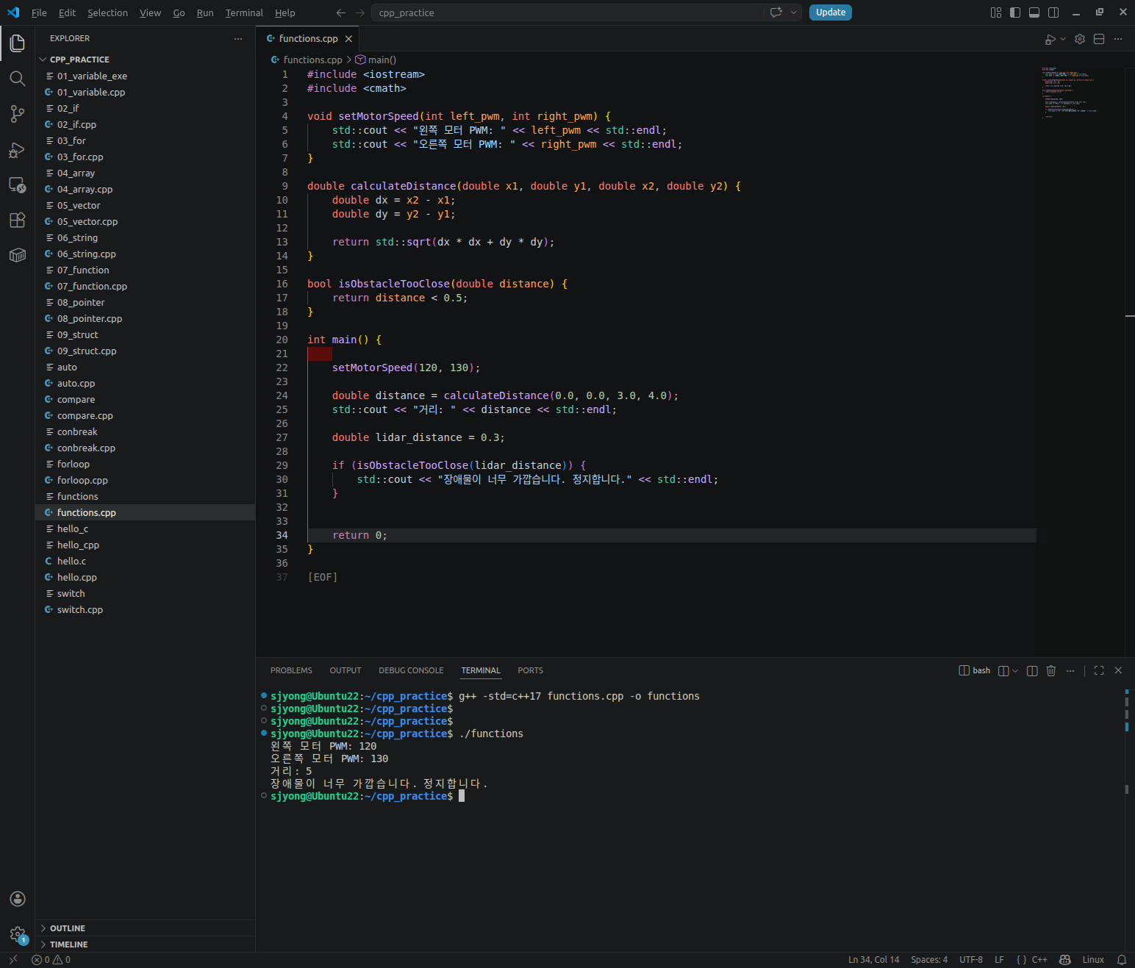Show errors and warnings count in status bar
Screen dimensions: 1135x968
(x=51, y=960)
